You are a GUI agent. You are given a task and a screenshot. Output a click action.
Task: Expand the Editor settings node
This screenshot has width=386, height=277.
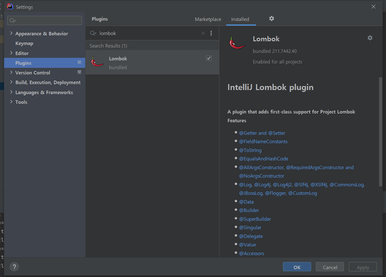12,53
